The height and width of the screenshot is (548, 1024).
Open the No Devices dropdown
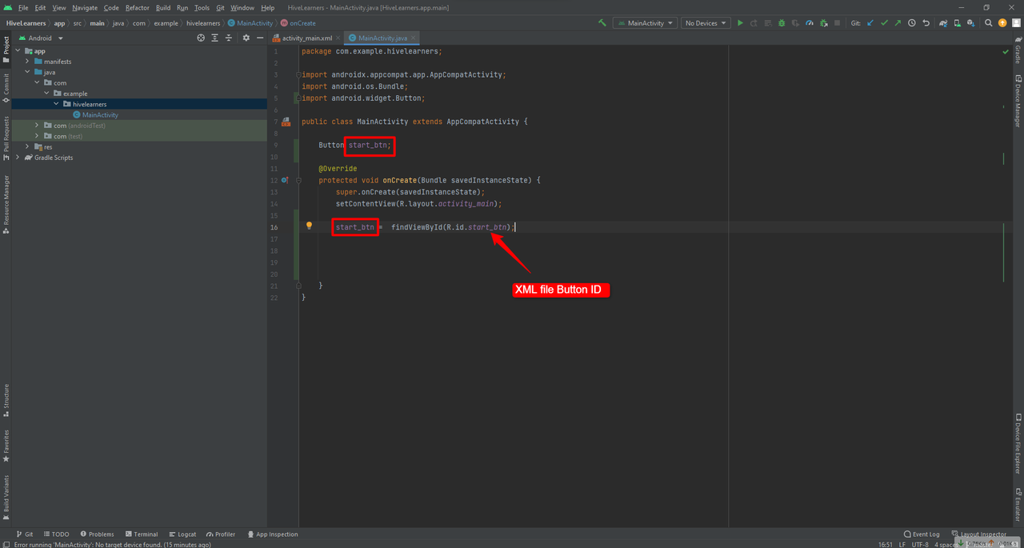pos(706,23)
